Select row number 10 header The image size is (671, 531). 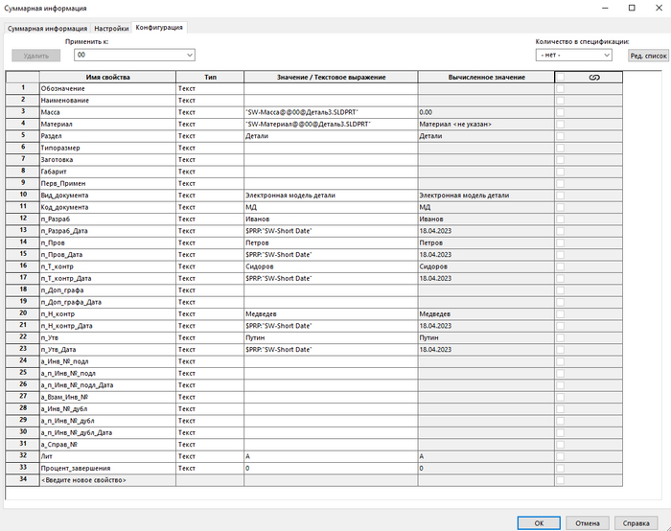[x=21, y=195]
